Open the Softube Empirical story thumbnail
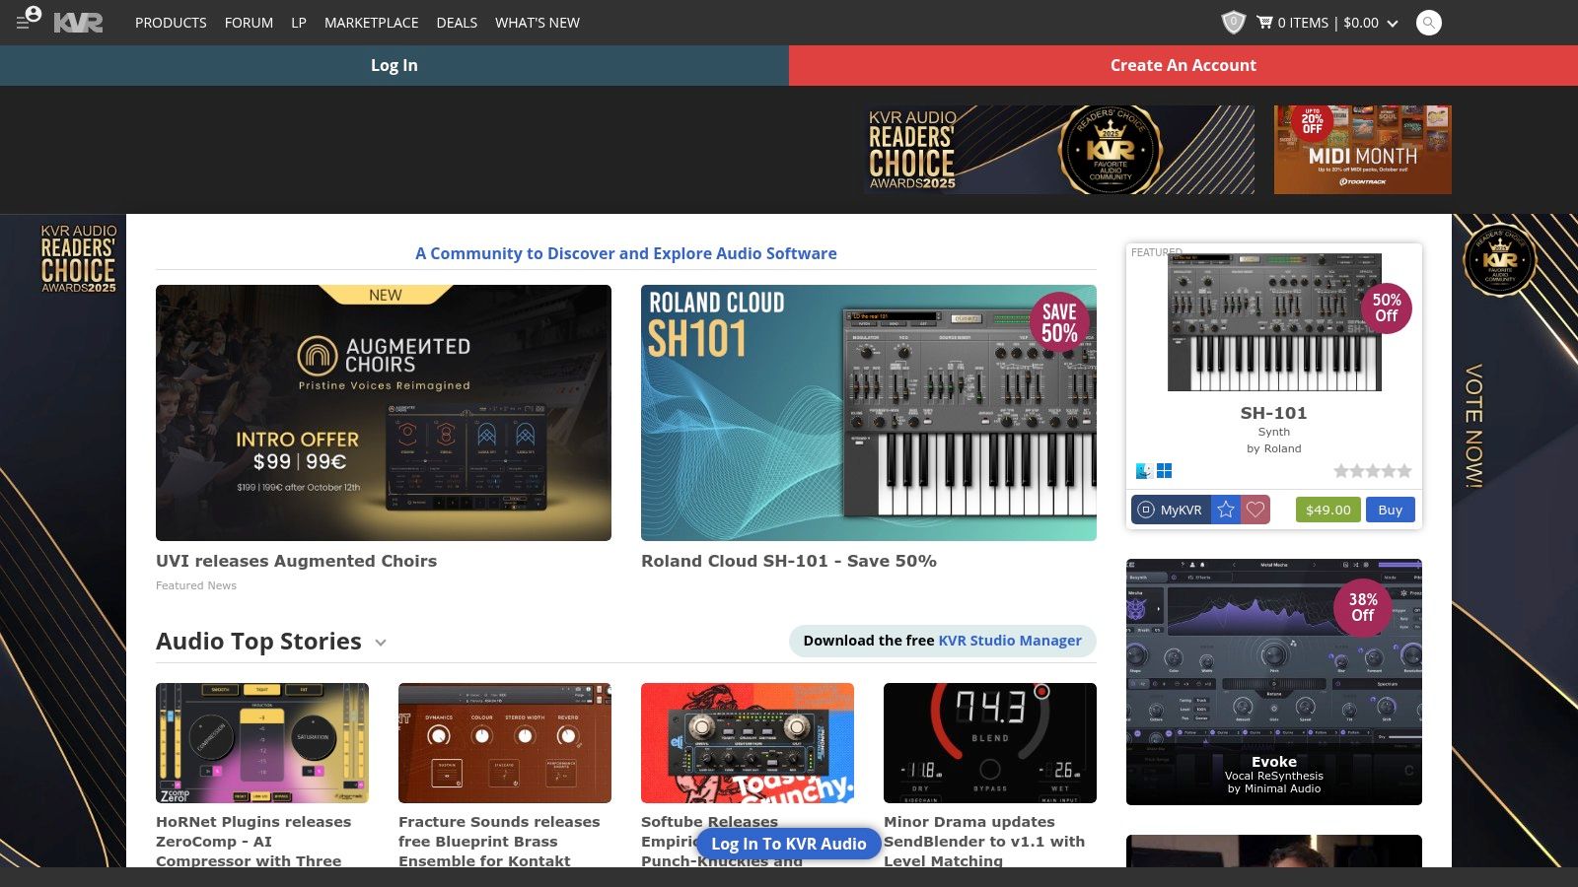 tap(748, 743)
